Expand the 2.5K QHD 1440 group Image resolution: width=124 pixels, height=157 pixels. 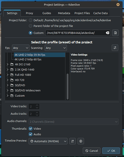point(8,69)
